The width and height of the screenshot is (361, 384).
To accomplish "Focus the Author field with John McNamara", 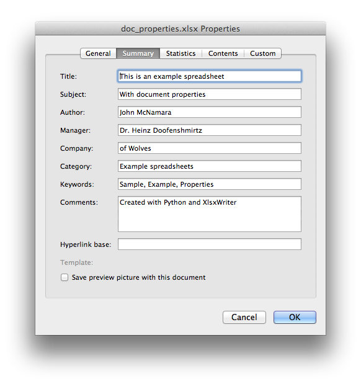I will [210, 112].
